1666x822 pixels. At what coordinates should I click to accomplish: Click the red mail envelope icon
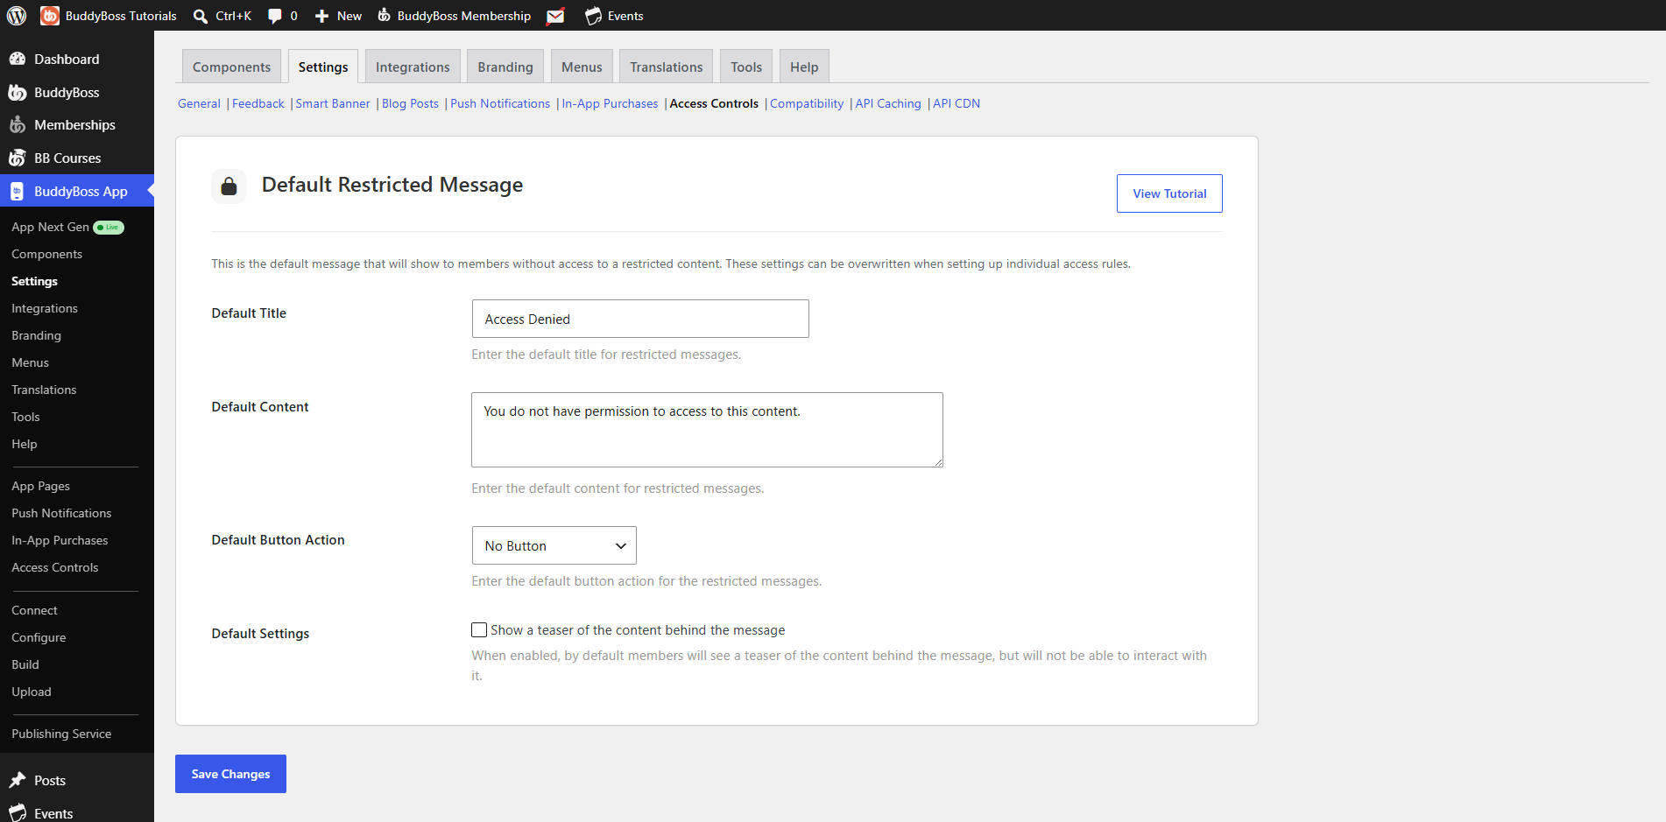(555, 16)
